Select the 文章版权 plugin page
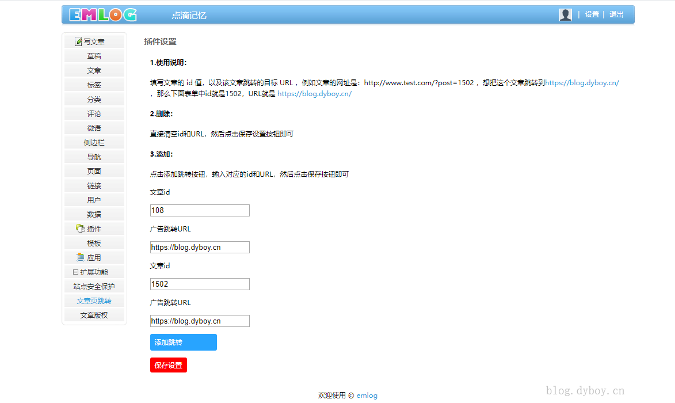 94,314
